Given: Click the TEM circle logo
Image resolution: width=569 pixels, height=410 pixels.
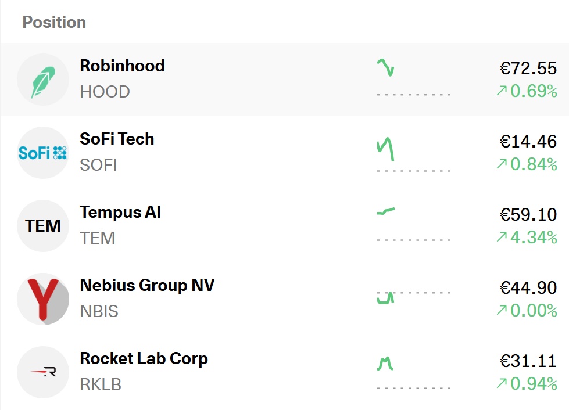Looking at the screenshot, I should pos(43,226).
